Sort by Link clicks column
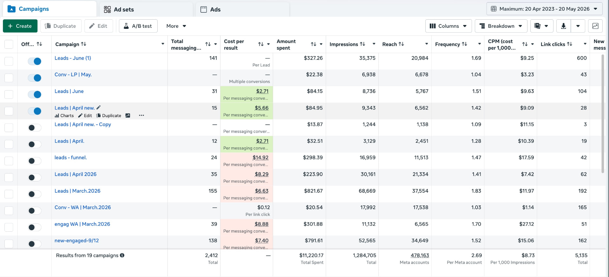Viewport: 609px width, 277px height. [570, 44]
